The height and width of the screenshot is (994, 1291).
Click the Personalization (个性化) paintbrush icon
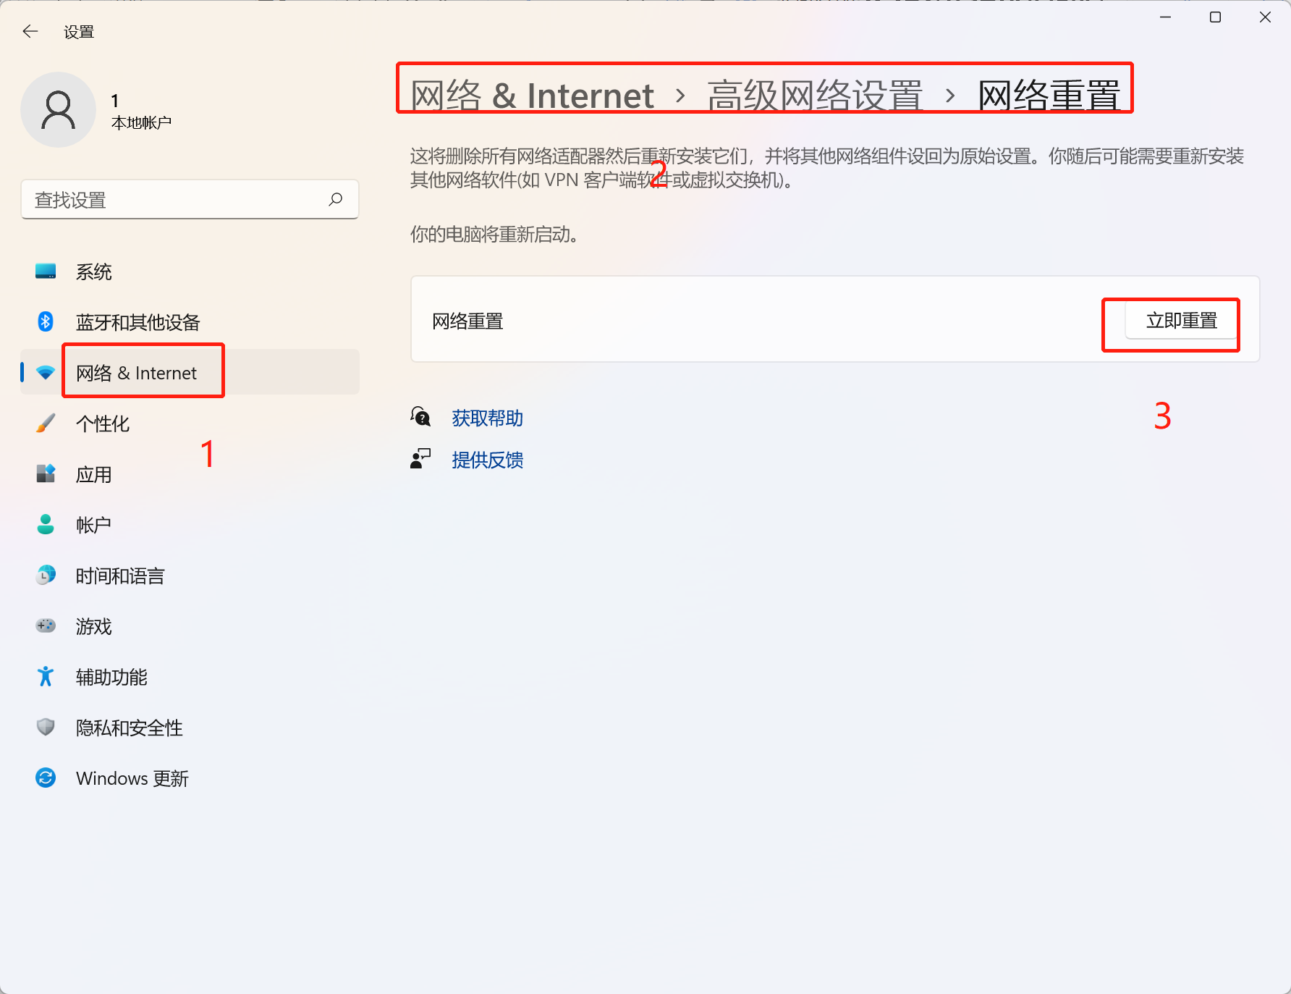coord(46,424)
